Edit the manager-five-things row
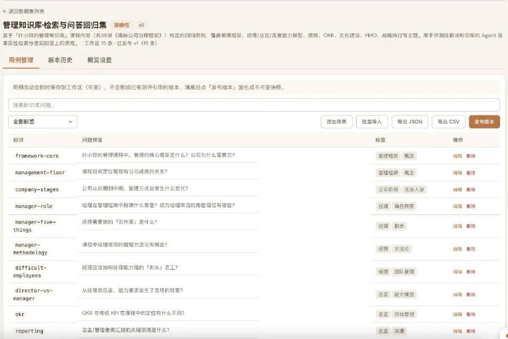 click(x=458, y=226)
